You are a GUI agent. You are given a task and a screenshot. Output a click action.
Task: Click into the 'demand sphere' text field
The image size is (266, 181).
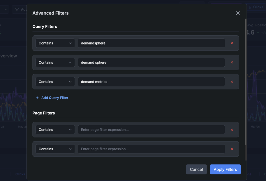coord(151,62)
